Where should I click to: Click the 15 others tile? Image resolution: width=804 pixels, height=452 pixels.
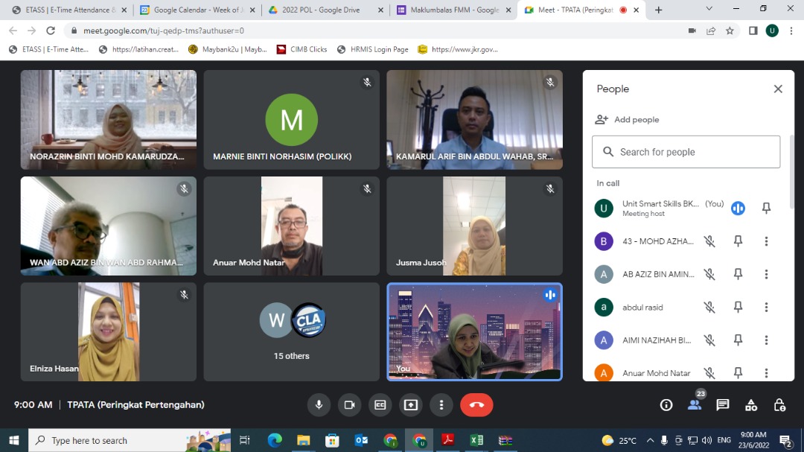click(x=291, y=332)
